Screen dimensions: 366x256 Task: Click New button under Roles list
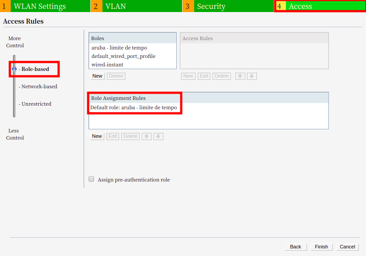97,76
